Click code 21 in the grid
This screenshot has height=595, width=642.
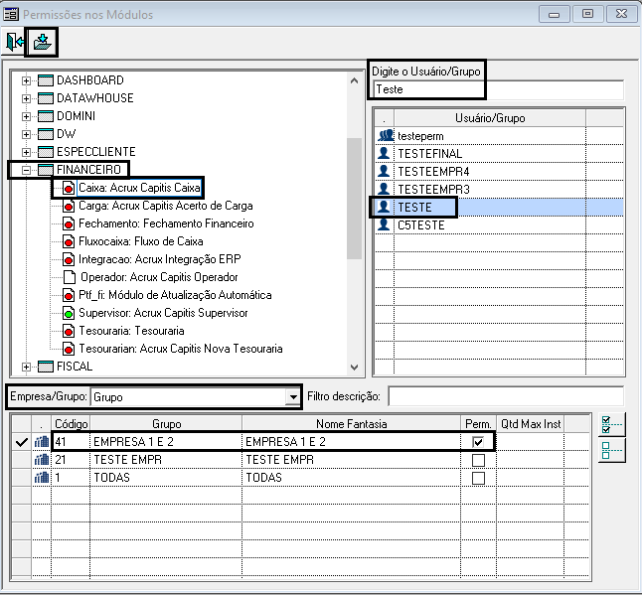pos(61,460)
